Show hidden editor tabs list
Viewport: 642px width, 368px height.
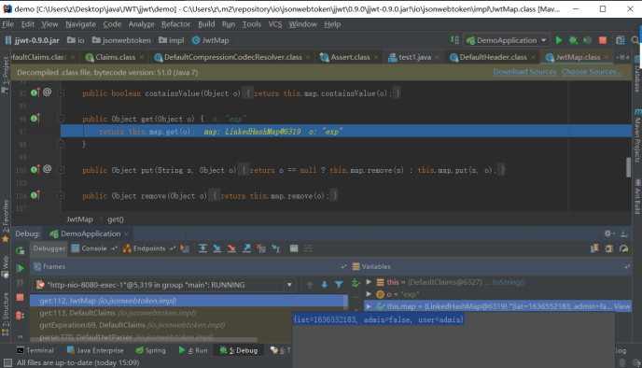(x=622, y=57)
